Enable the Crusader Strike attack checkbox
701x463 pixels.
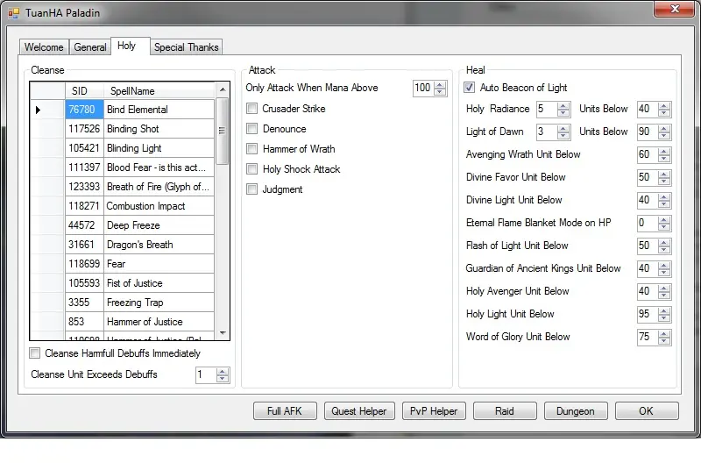[x=252, y=109]
